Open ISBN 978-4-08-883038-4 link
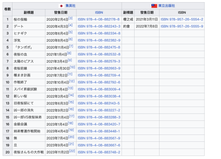The height and width of the screenshot is (159, 221). (99, 96)
